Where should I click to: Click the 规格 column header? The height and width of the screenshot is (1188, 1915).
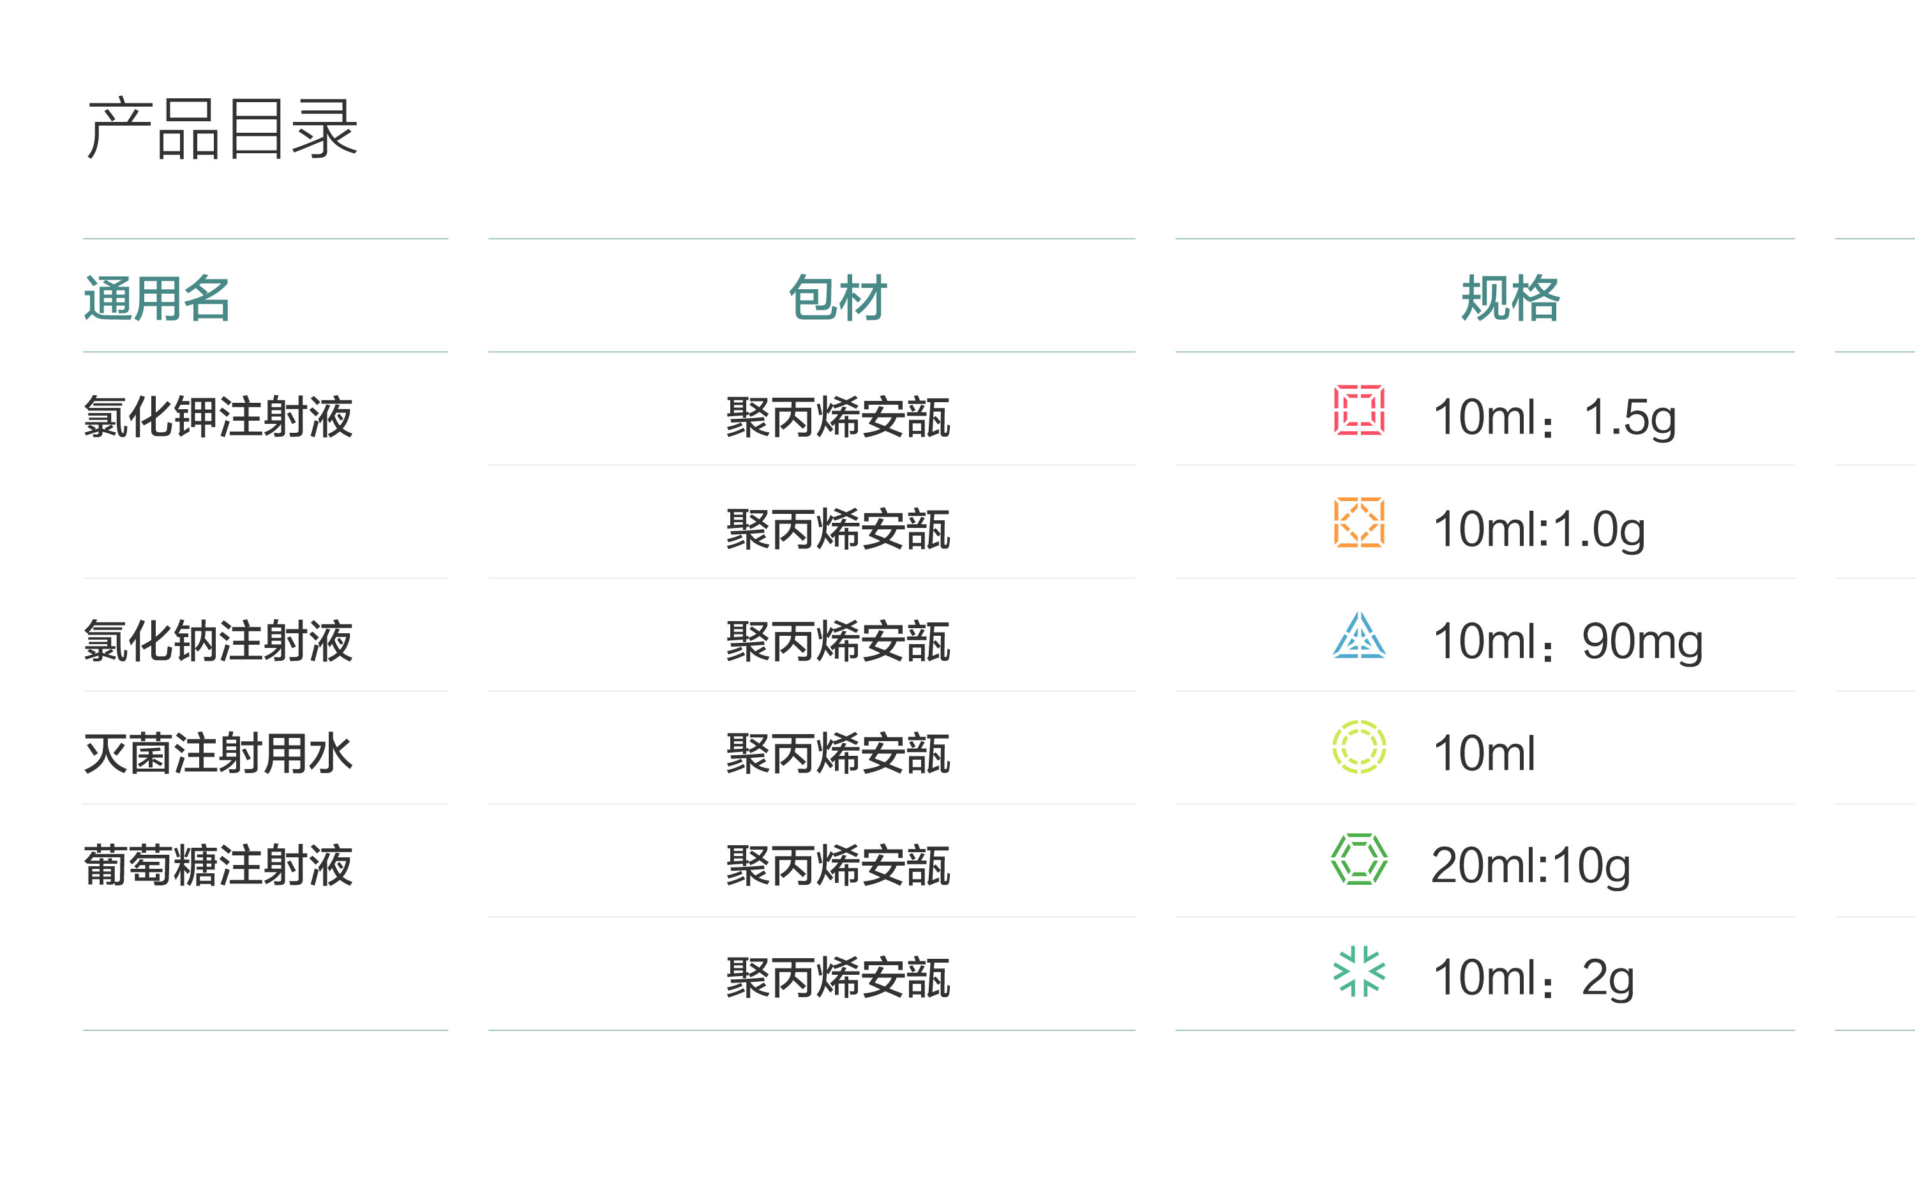point(1510,297)
